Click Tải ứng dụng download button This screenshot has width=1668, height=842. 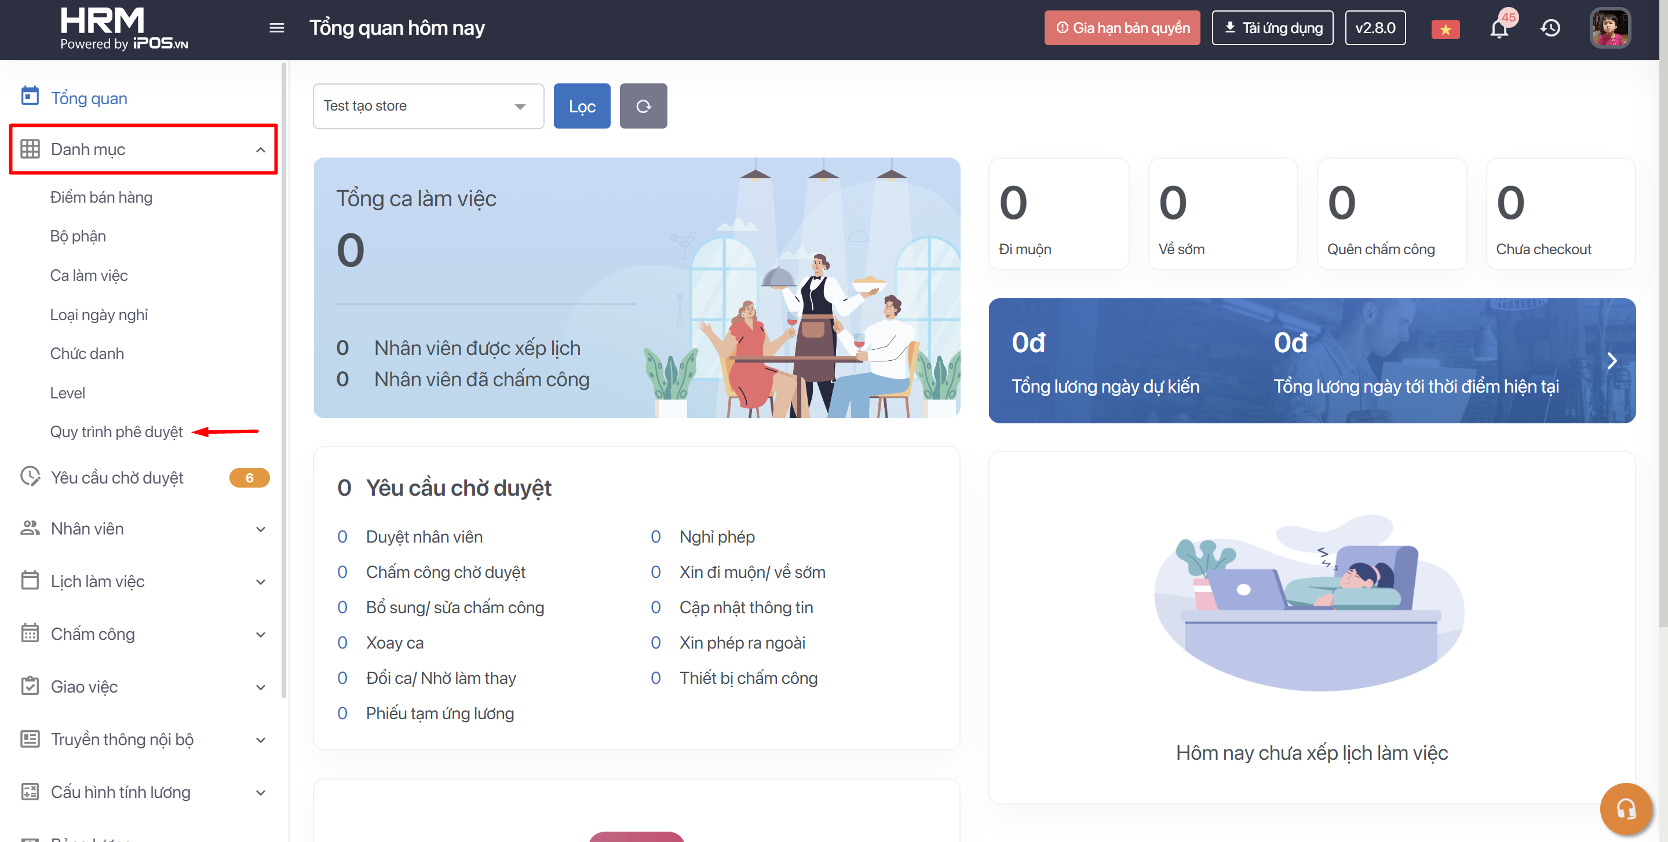1272,28
